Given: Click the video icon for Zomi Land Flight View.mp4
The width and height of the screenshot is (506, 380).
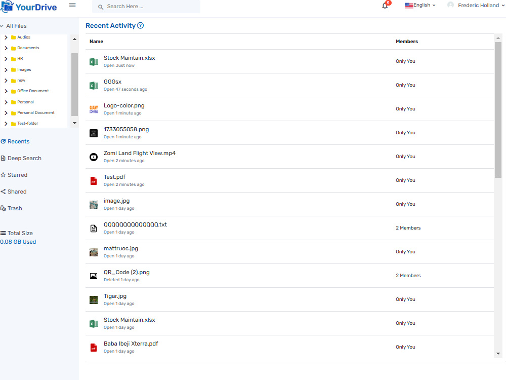Looking at the screenshot, I should click(94, 157).
